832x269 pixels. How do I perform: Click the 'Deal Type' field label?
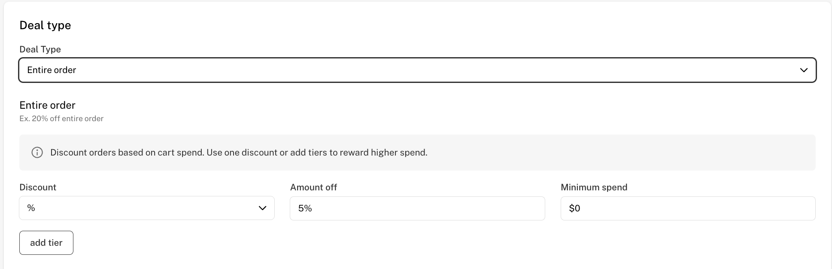tap(40, 49)
